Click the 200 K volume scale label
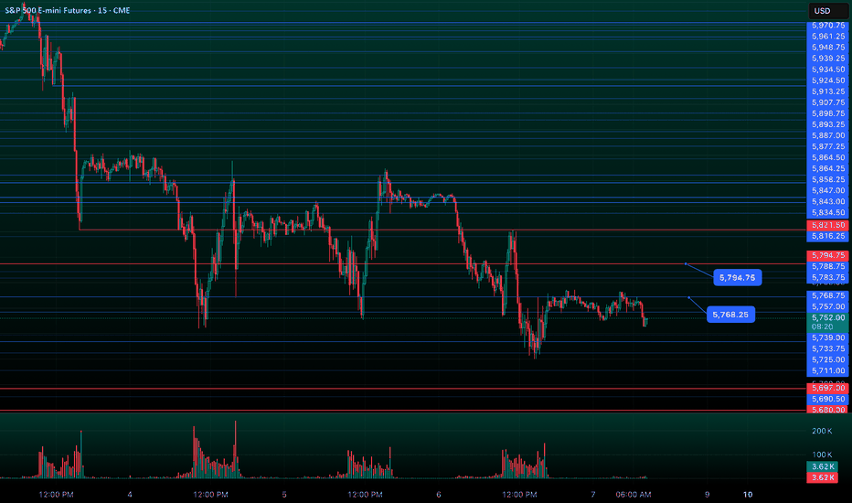 pos(822,432)
